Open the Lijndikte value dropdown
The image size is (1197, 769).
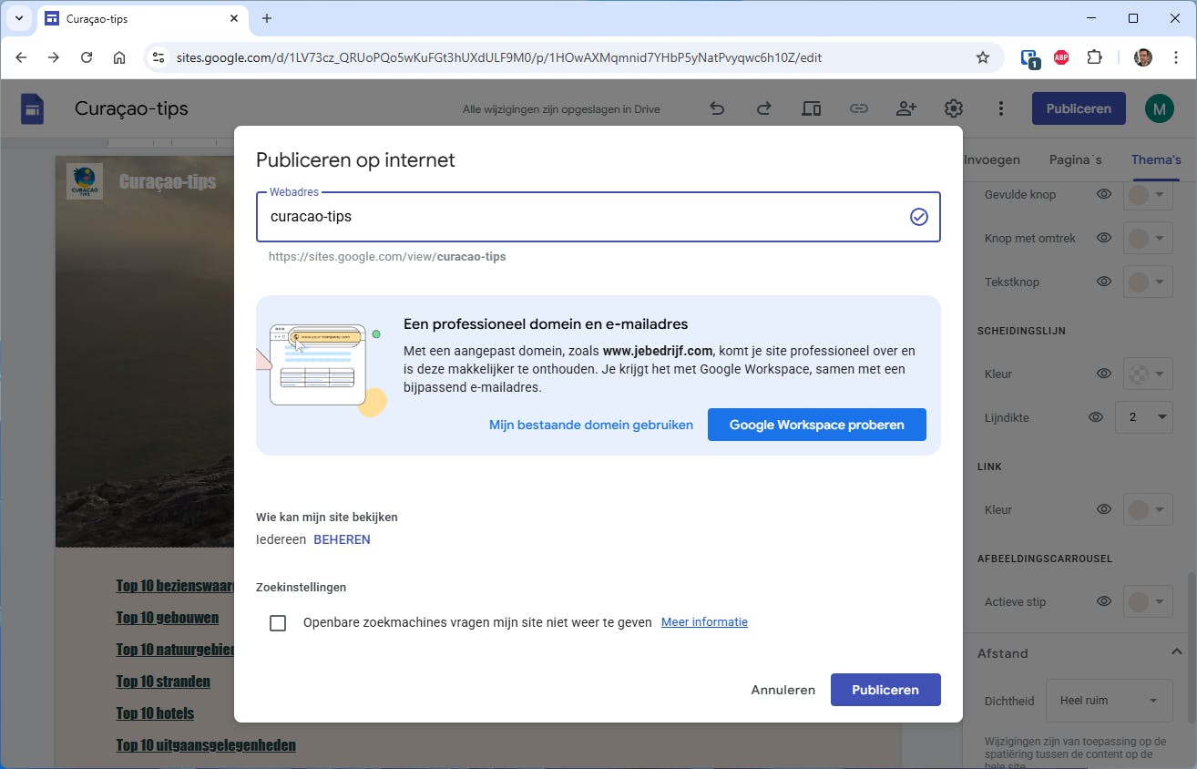[1144, 417]
